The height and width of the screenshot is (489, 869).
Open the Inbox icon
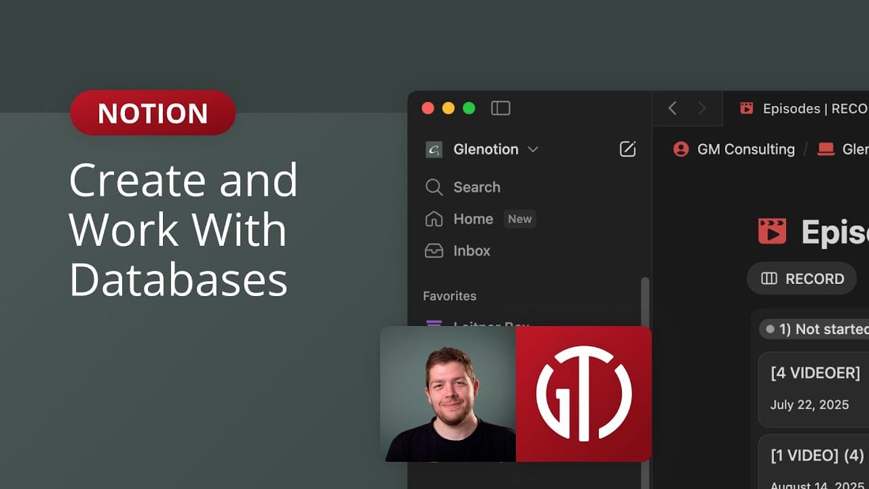434,251
